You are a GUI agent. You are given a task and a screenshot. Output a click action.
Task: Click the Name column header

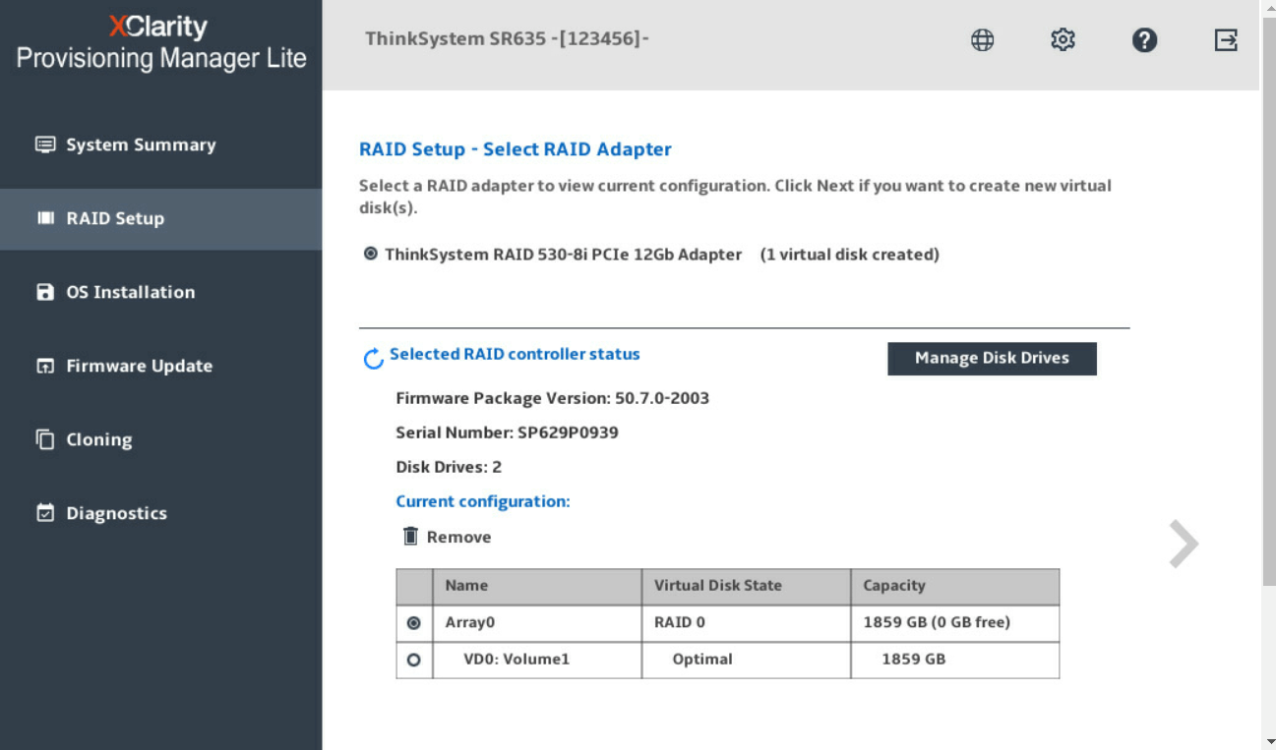(x=537, y=586)
